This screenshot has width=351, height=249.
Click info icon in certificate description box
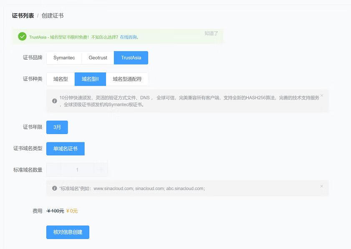[x=54, y=101]
